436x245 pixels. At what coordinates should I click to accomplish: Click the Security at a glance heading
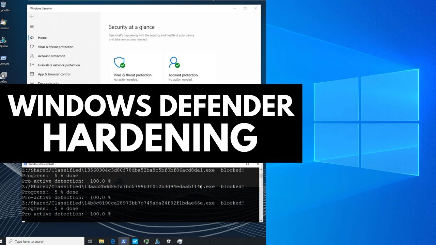point(131,27)
